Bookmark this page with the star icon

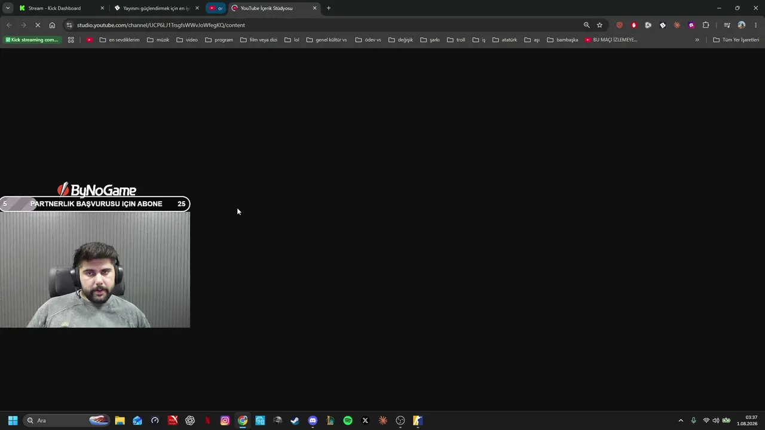[599, 25]
